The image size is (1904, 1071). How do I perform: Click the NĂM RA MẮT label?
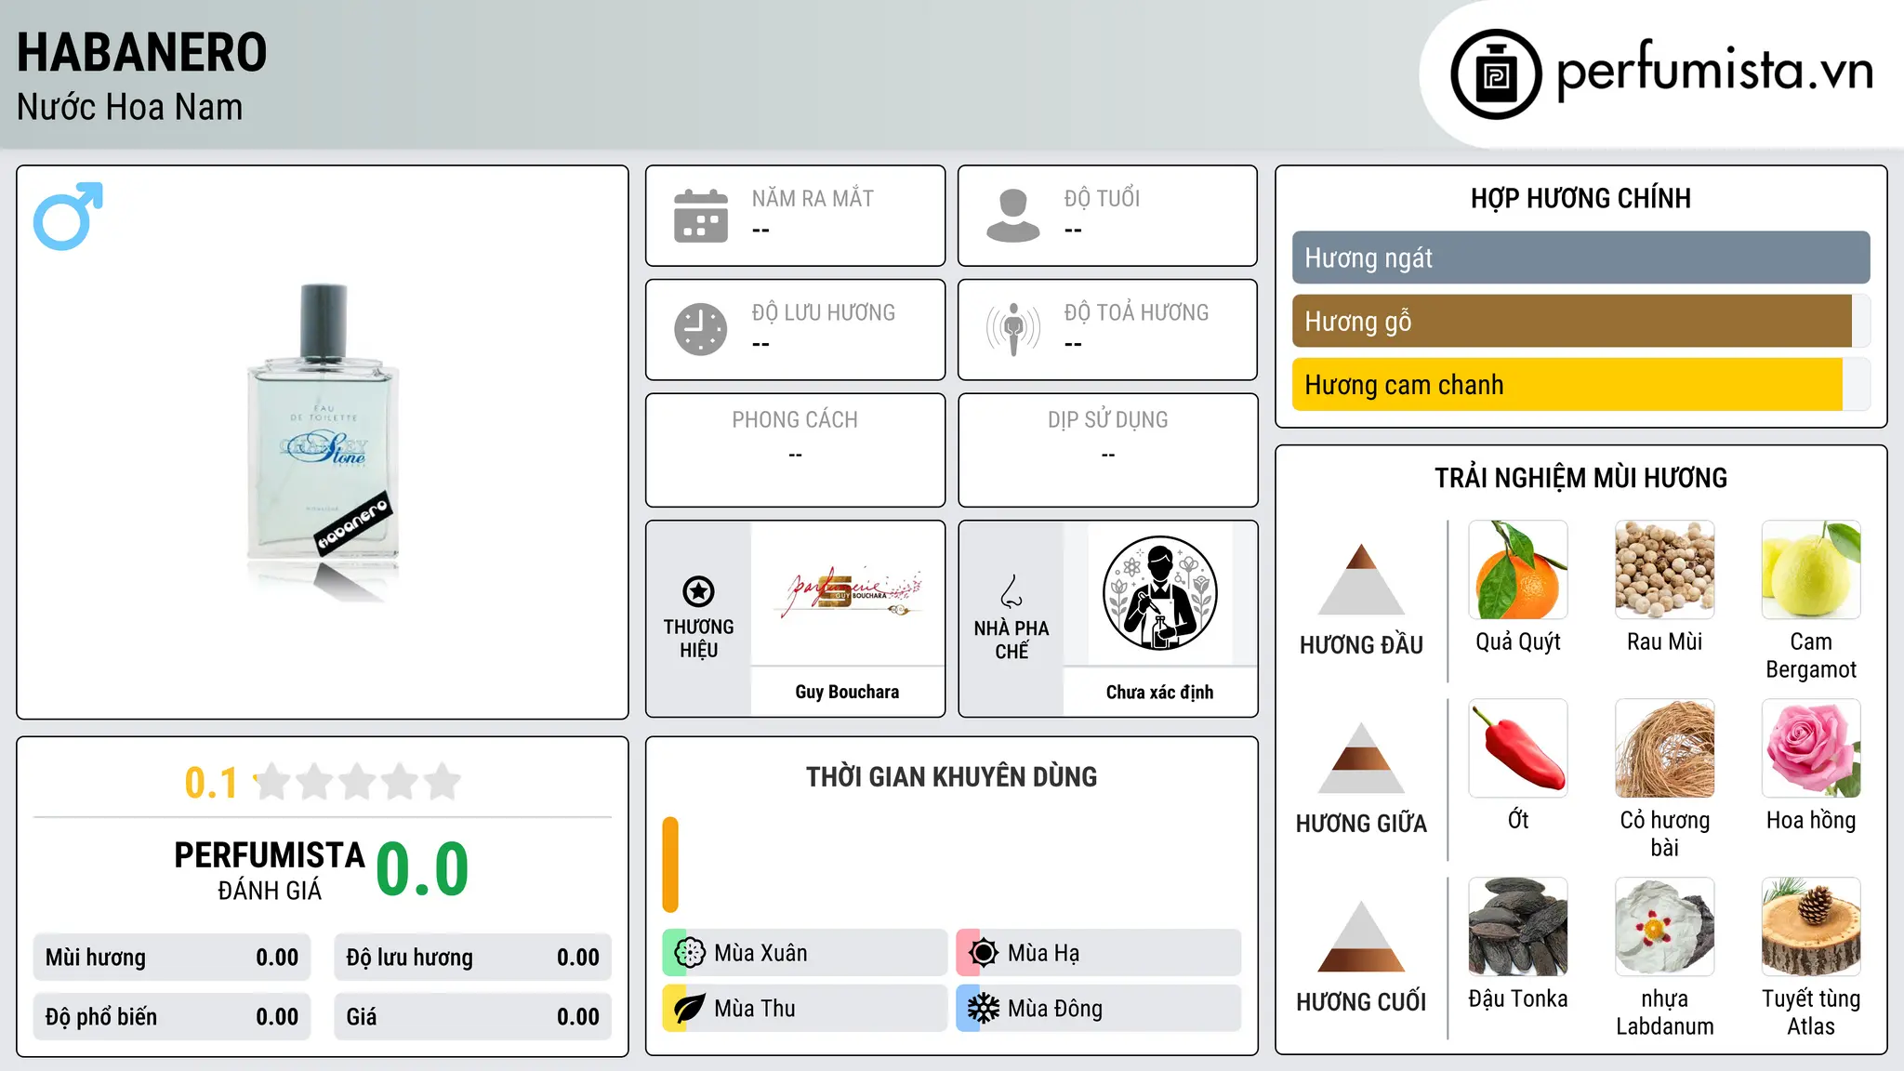pyautogui.click(x=813, y=198)
